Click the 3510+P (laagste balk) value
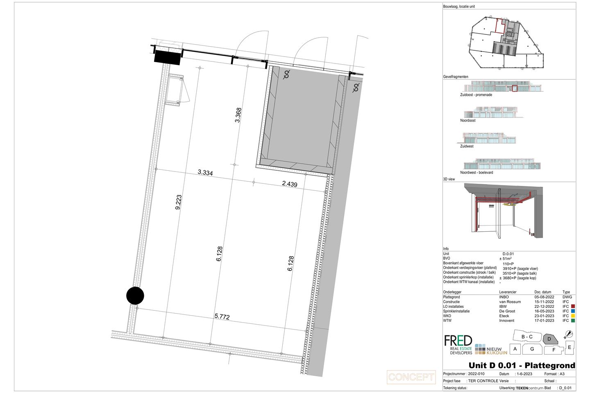Viewport: 590px width, 393px height. pyautogui.click(x=520, y=273)
